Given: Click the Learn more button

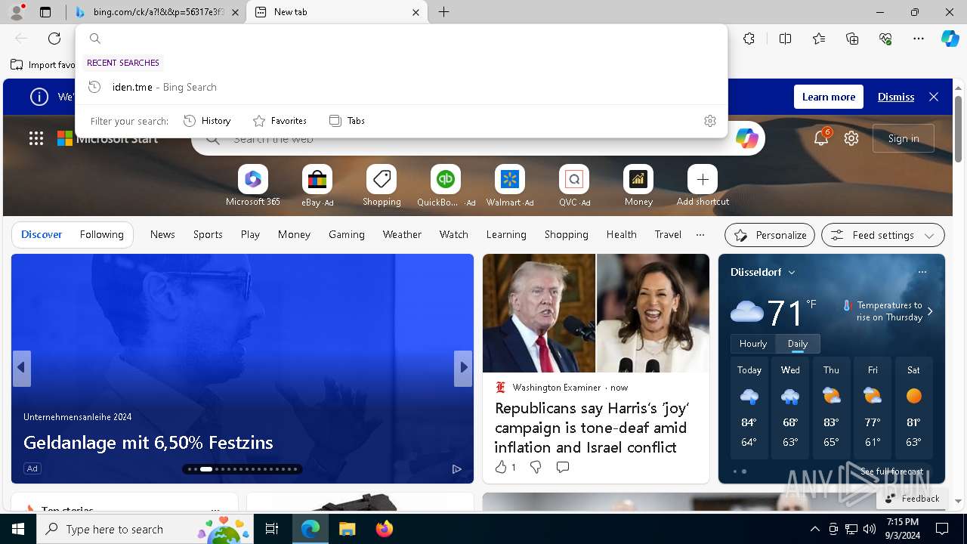Looking at the screenshot, I should (x=828, y=97).
